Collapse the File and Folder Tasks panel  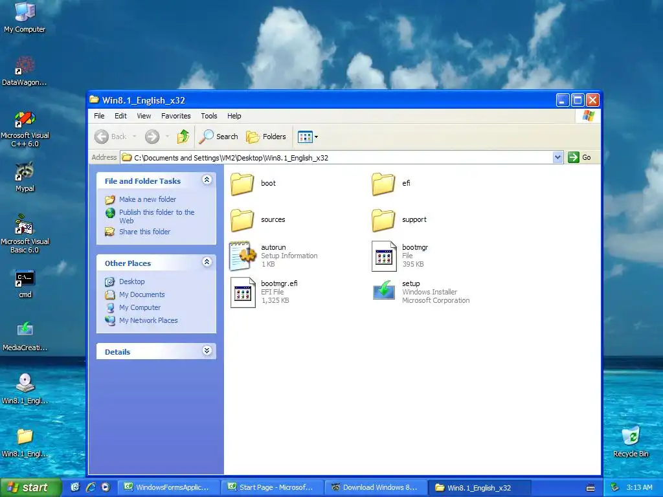(x=207, y=180)
